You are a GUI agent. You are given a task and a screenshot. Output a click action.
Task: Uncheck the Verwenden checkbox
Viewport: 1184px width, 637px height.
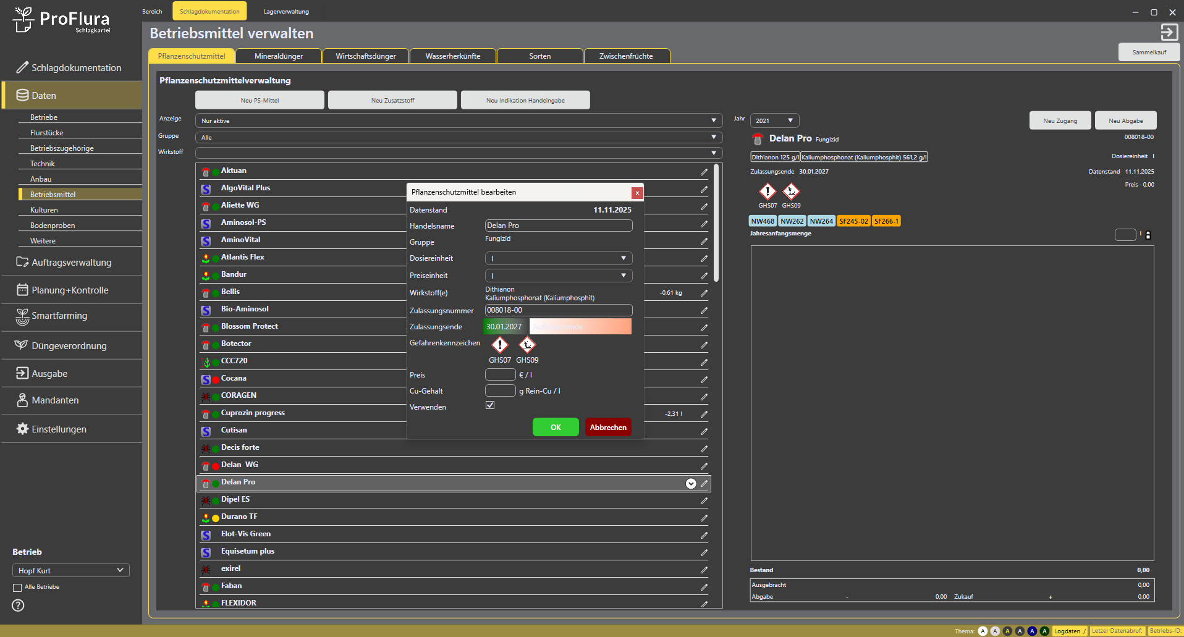[x=490, y=405]
